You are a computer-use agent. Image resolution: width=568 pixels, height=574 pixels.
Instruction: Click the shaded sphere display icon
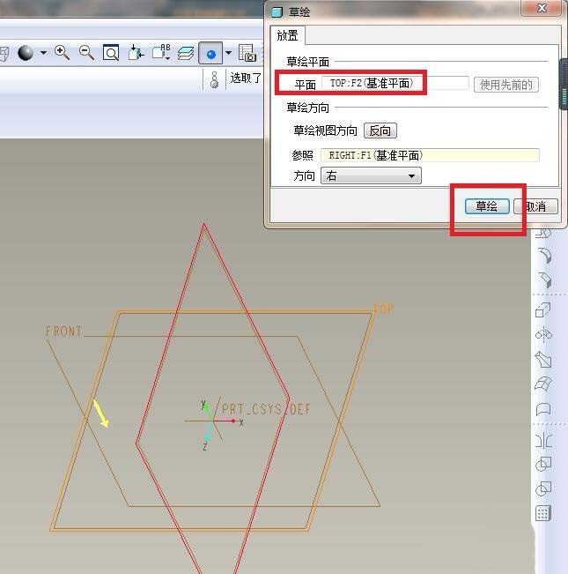pos(26,53)
